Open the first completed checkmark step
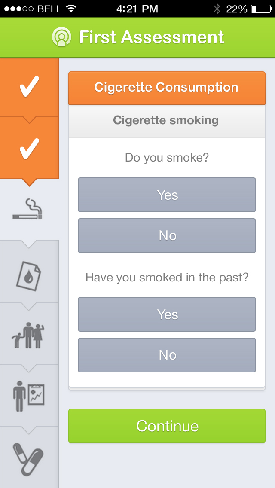Screen dimensions: 275x488 [29, 87]
